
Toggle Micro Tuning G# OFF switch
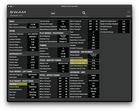point(91,21)
